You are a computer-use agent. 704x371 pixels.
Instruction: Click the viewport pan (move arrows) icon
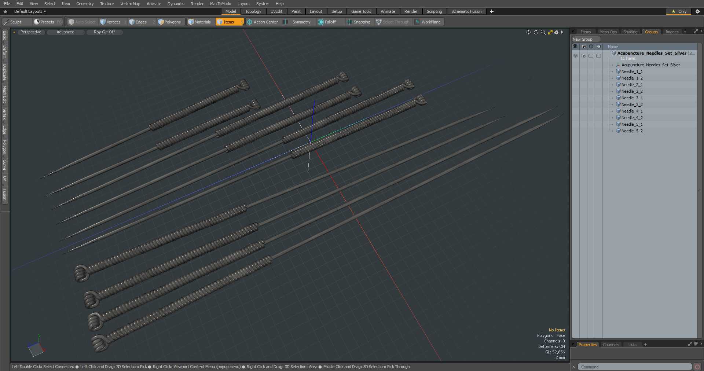point(528,32)
